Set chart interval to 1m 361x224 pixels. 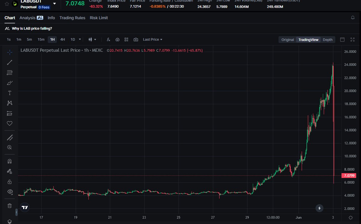(x=19, y=39)
